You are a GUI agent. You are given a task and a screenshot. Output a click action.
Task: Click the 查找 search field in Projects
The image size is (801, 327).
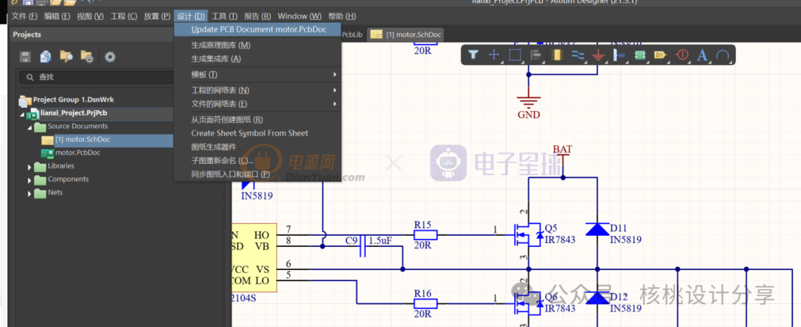(97, 77)
